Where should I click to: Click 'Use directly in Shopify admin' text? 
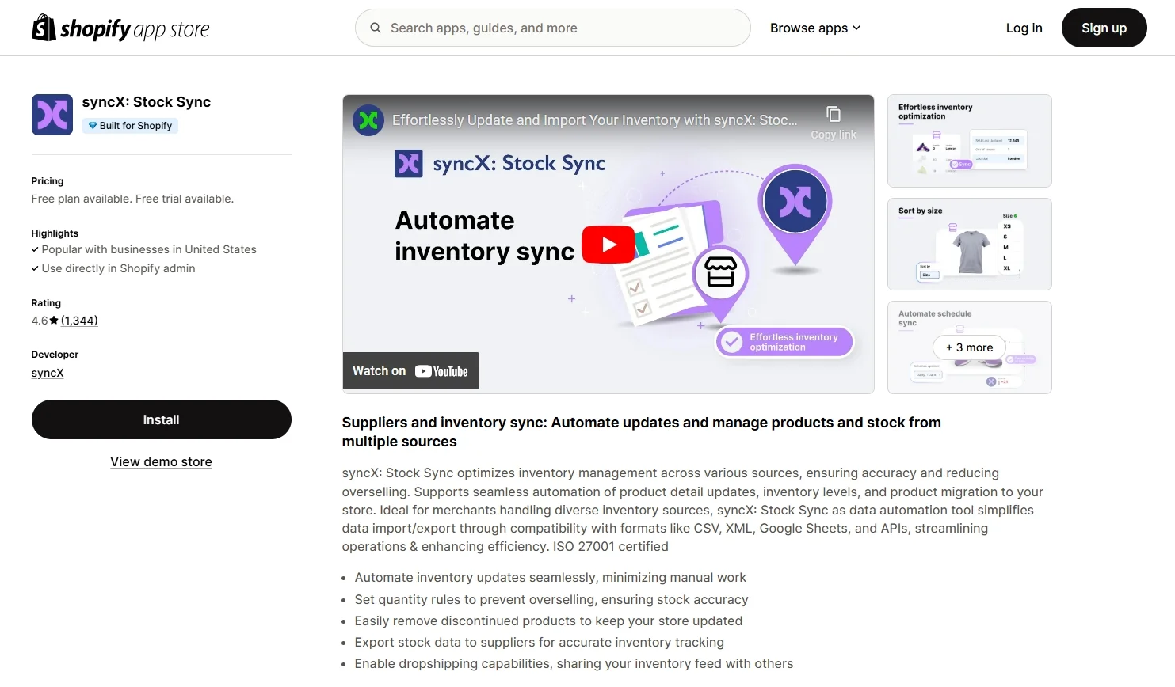pos(118,268)
